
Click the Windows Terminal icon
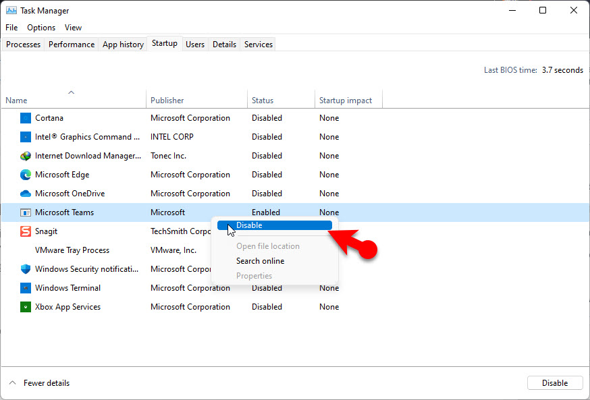point(25,288)
